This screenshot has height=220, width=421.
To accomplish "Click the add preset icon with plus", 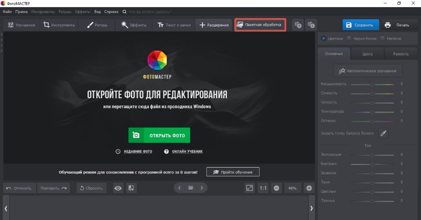I will click(298, 25).
